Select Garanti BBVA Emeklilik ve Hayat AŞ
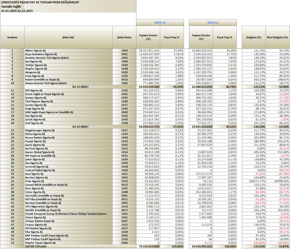 (x=68, y=185)
